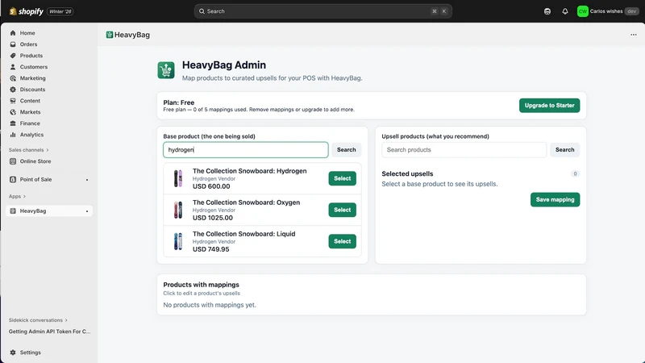Click 'USD 749.95' price text
The image size is (645, 363).
[211, 249]
